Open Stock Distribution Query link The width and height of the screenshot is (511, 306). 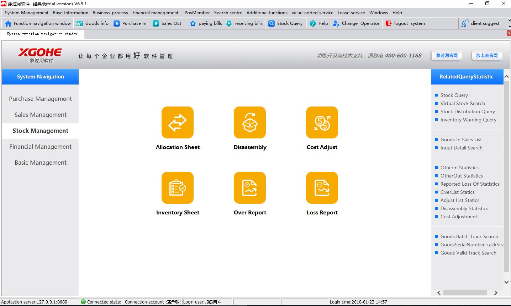point(468,111)
